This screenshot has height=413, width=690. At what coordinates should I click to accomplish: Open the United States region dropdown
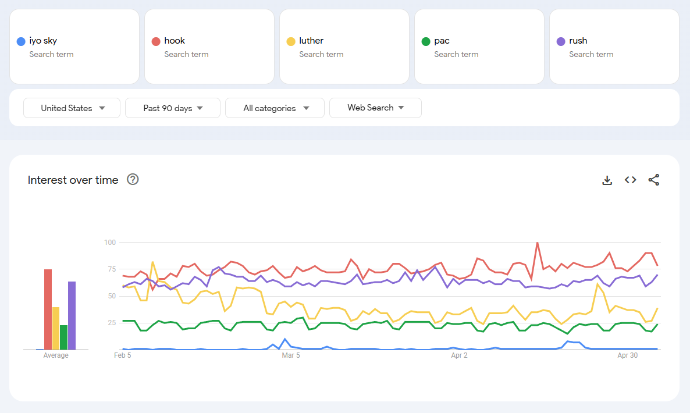pos(72,108)
